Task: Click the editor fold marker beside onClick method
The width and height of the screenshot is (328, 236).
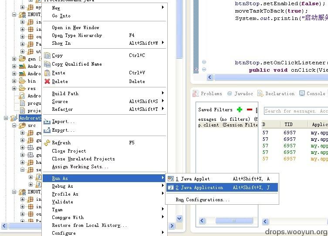Action: pyautogui.click(x=204, y=69)
